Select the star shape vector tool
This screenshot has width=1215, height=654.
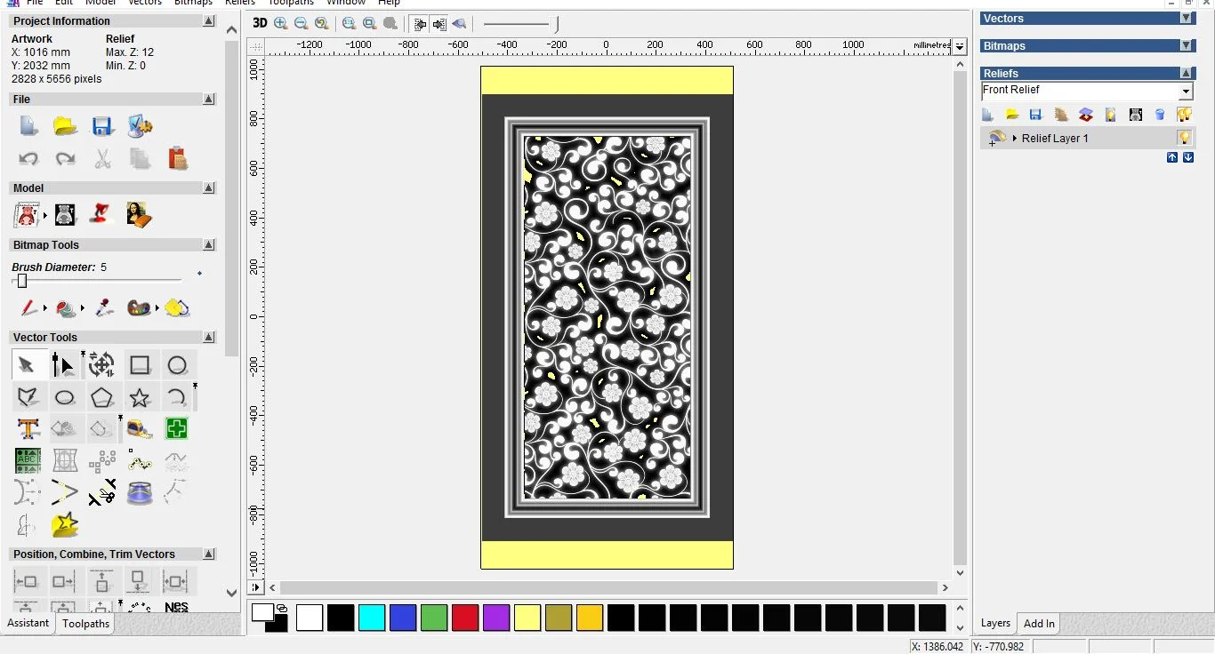click(x=140, y=397)
